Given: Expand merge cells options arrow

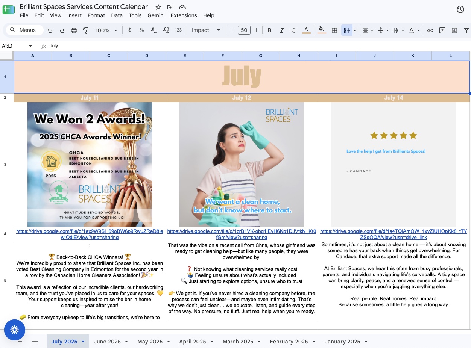Looking at the screenshot, I should point(354,30).
